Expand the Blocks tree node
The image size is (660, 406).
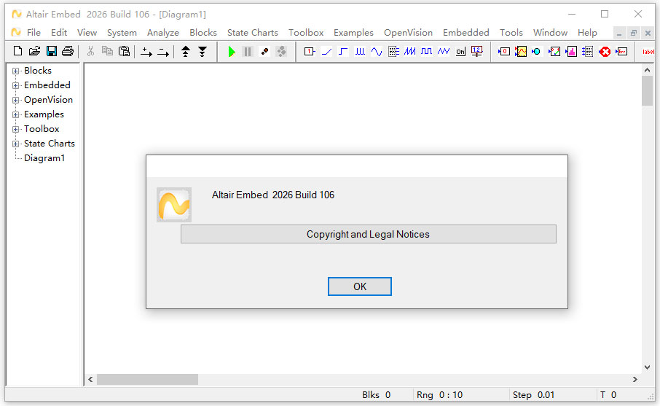tap(15, 71)
